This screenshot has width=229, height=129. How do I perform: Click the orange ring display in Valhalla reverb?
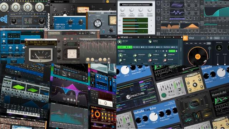[97, 114]
